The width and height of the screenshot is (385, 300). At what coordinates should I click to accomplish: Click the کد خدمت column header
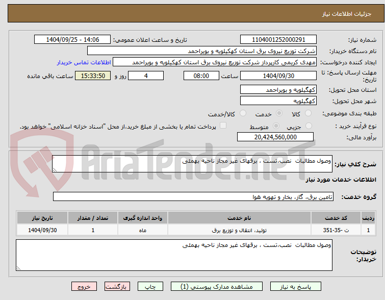tap(336, 218)
